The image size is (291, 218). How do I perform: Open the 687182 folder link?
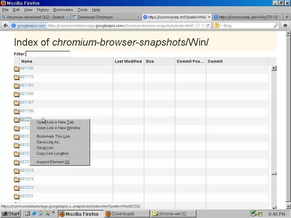27,85
